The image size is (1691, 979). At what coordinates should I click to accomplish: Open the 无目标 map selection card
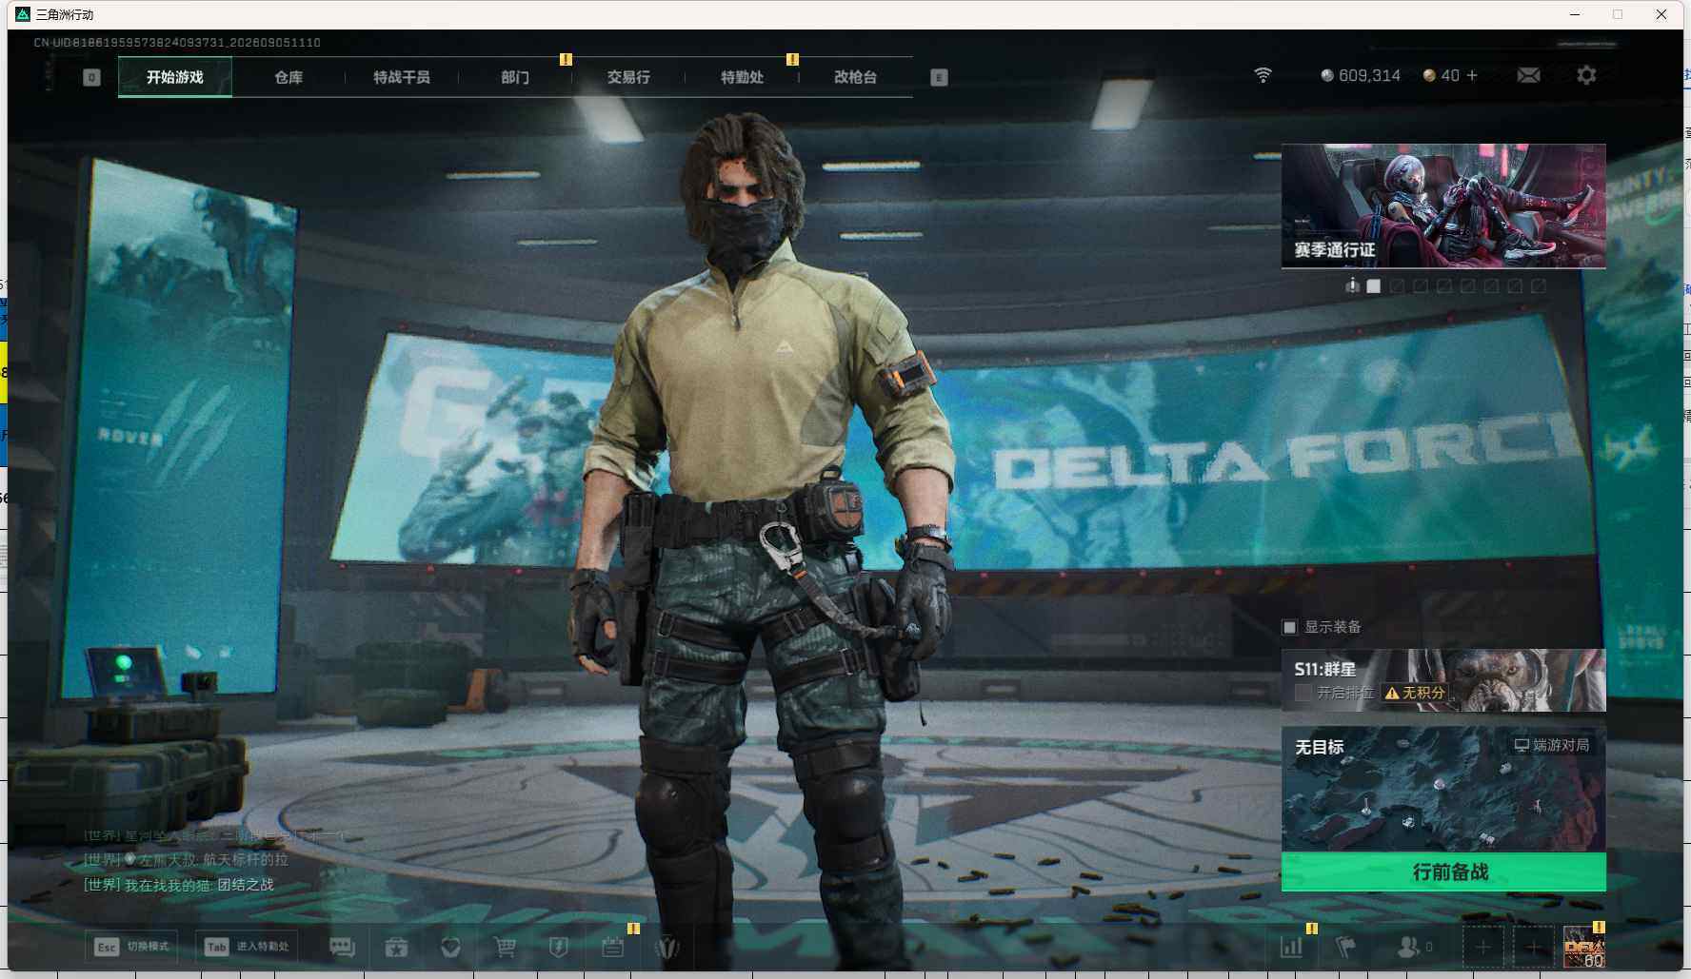(x=1443, y=790)
